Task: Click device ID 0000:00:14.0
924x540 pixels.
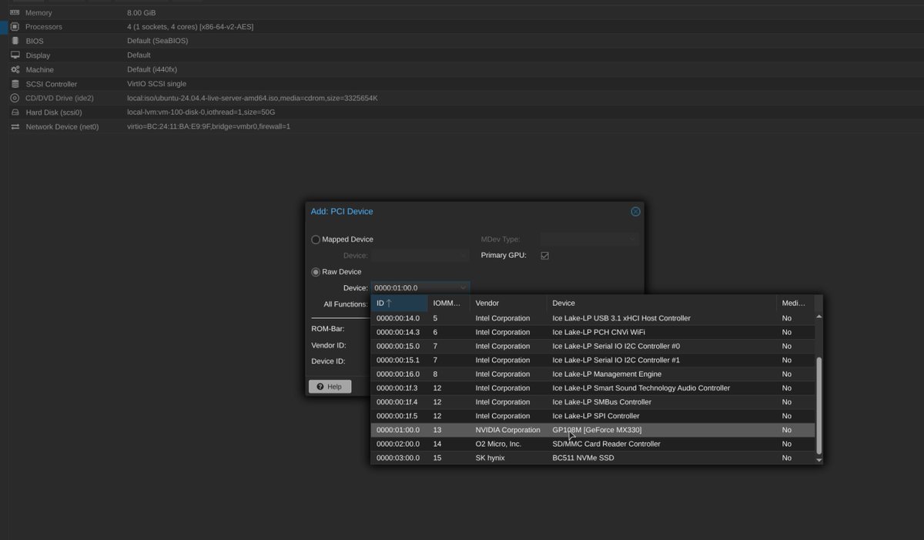Action: [398, 318]
